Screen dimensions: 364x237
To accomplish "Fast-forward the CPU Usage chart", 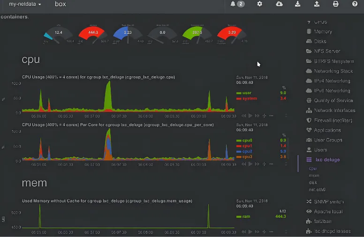I will (x=257, y=116).
